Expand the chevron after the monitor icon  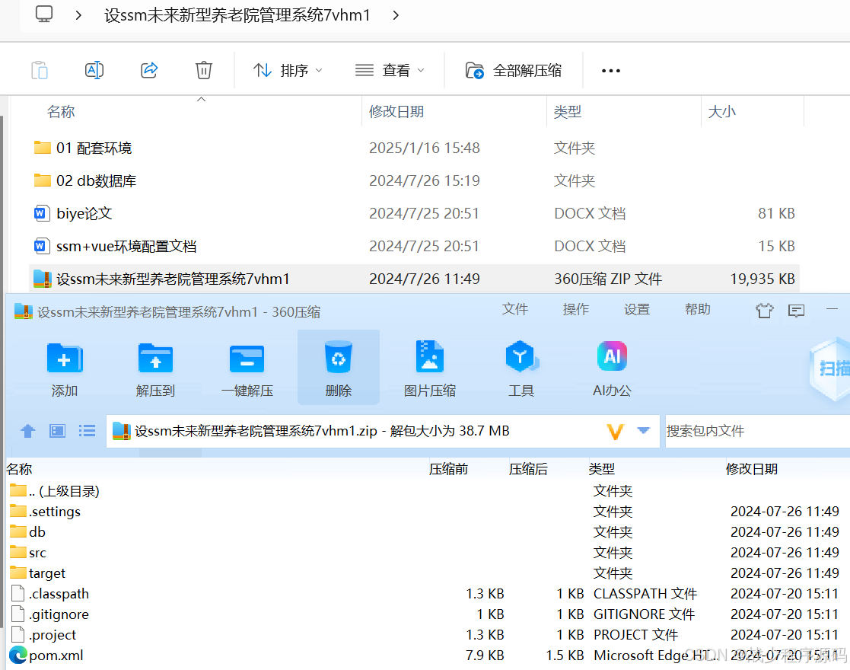(x=78, y=15)
